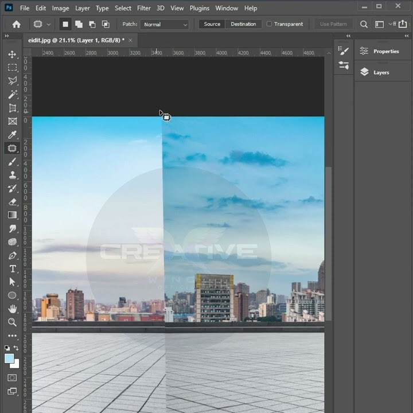Open the Plugins menu
Viewport: 413px width, 413px height.
click(x=200, y=8)
